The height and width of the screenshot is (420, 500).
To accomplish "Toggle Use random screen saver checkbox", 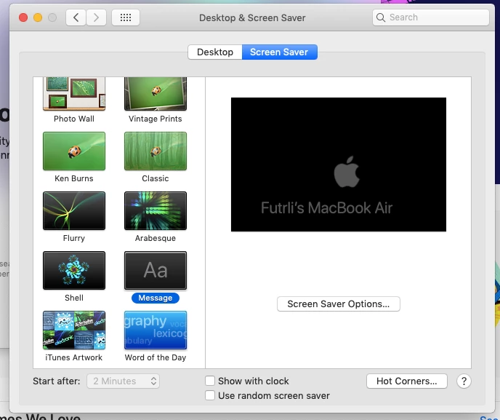I will click(x=210, y=395).
